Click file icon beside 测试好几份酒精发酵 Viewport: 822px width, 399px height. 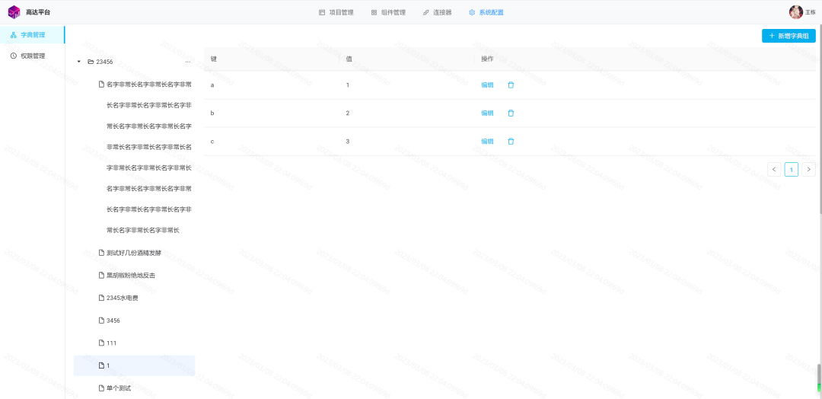click(102, 253)
